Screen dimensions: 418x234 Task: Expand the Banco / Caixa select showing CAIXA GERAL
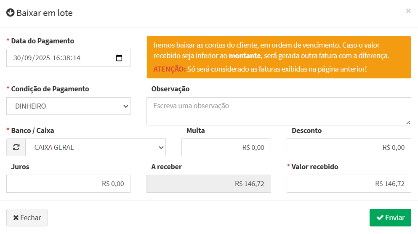[96, 147]
